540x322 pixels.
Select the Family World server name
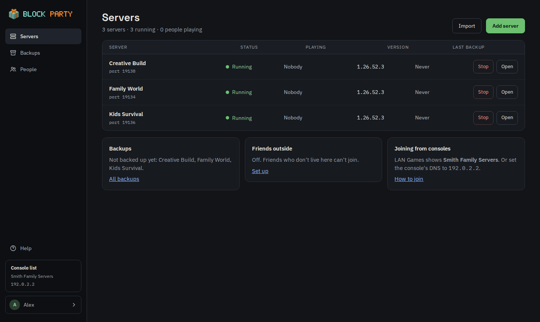tap(126, 89)
